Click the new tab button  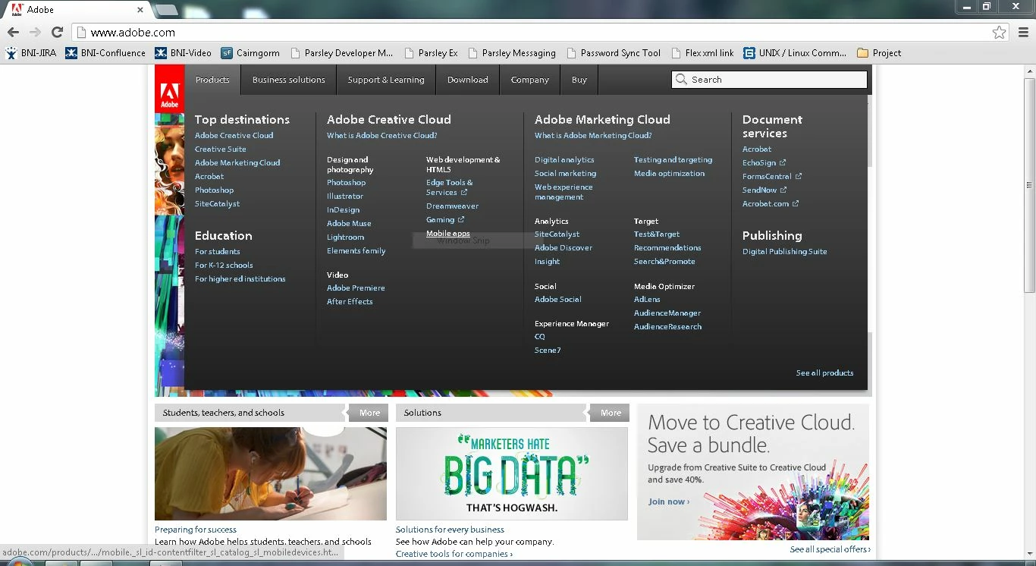coord(166,10)
